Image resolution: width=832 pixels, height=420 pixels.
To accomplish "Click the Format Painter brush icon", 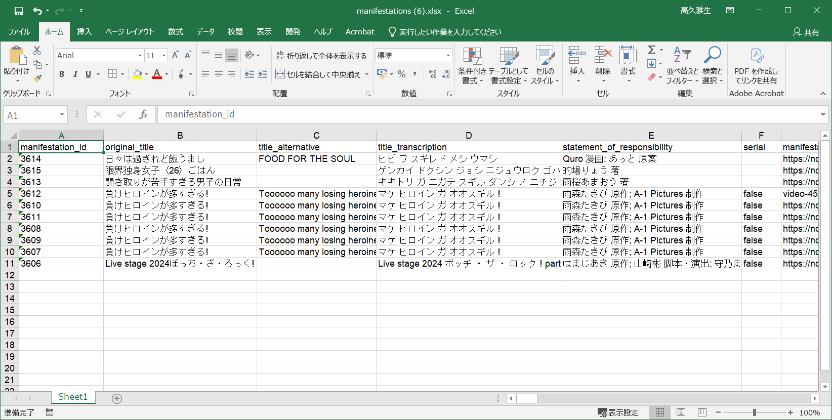I will click(37, 78).
